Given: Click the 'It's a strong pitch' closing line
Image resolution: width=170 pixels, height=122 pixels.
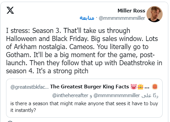Looking at the screenshot, I should point(62,71).
